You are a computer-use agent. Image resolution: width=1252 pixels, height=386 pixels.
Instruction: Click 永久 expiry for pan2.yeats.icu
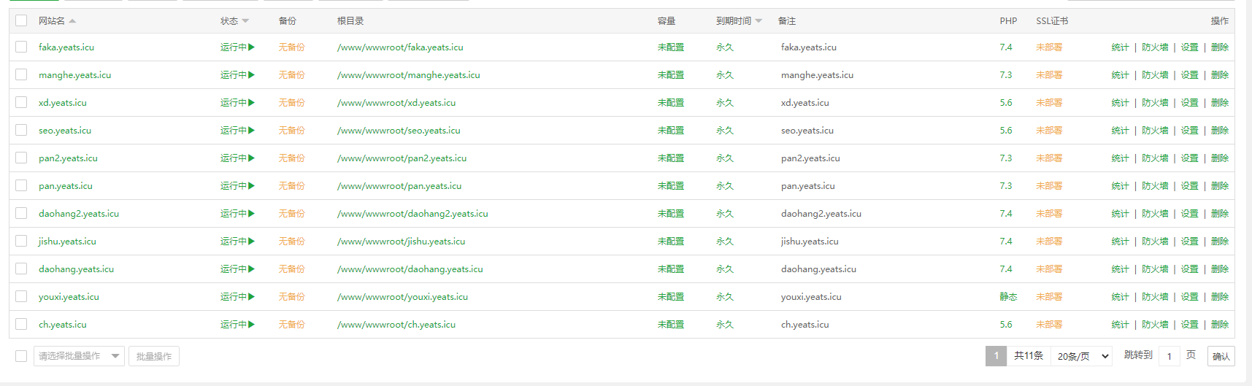pyautogui.click(x=725, y=158)
